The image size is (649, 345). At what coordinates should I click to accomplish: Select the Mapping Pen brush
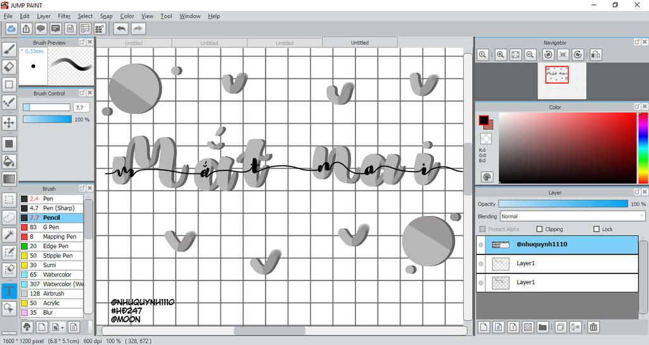[x=52, y=237]
